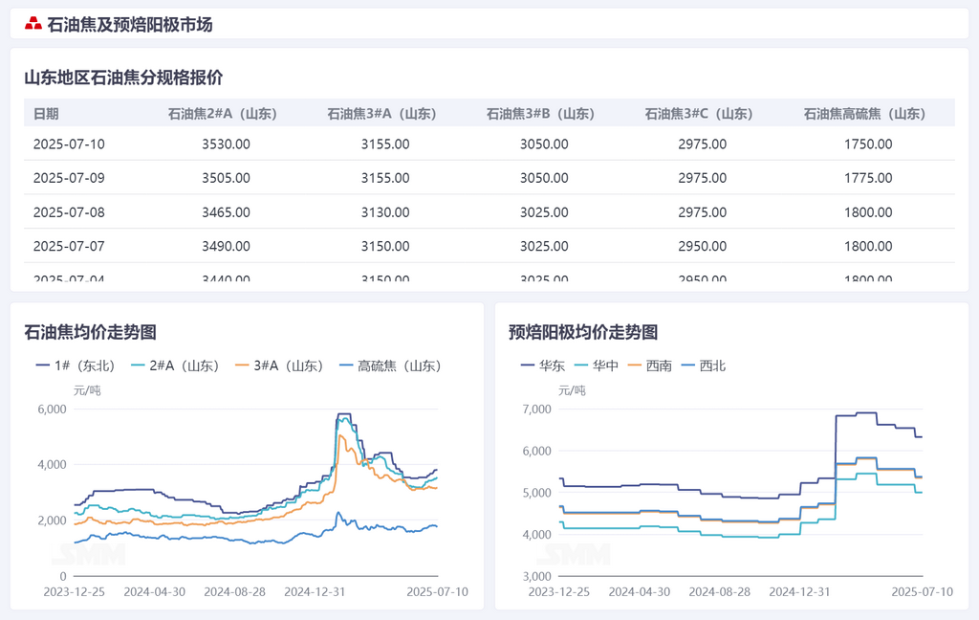This screenshot has height=620, width=979.
Task: Click value 3490.00 in table
Action: coord(226,246)
